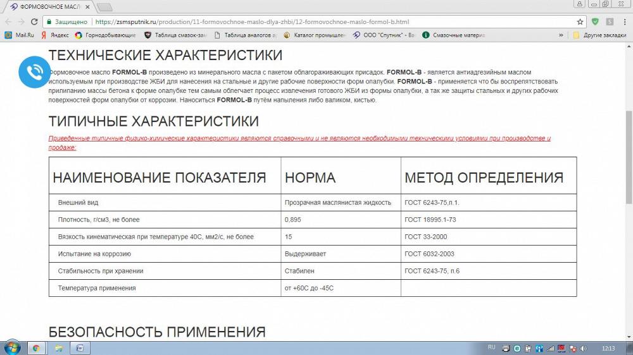
Task: Open Chrome from the Windows taskbar
Action: (x=36, y=347)
